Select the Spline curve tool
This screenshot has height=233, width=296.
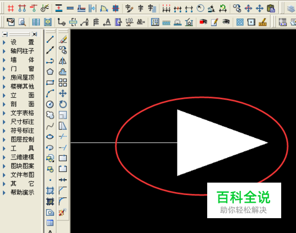(x=50, y=126)
